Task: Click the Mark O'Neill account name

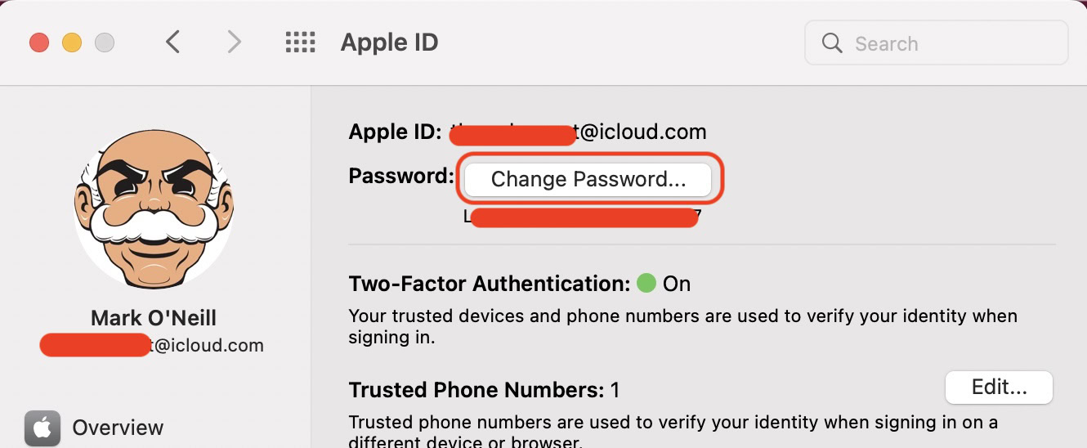Action: (154, 317)
